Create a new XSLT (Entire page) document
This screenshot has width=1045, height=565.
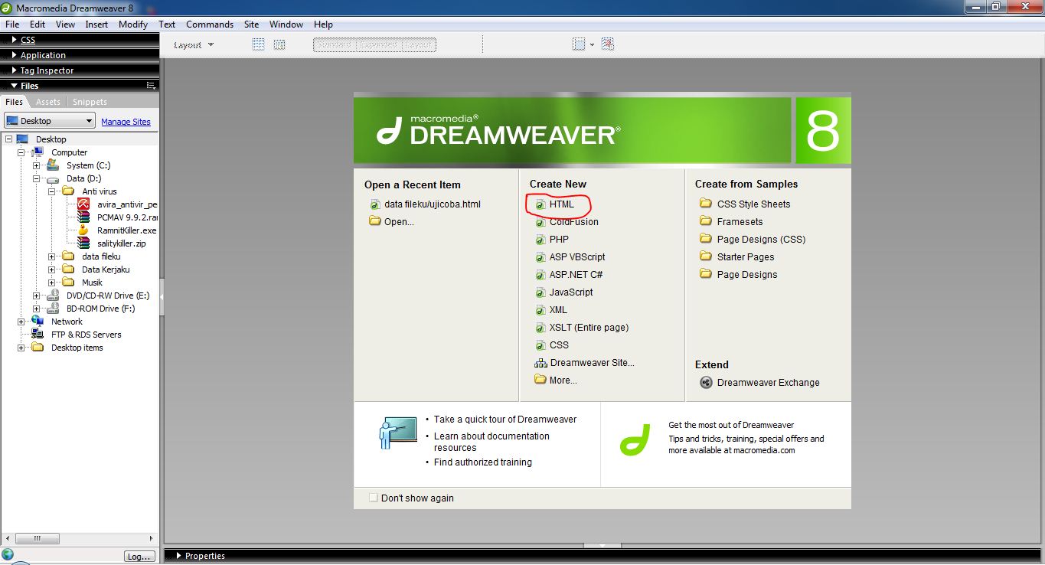tap(582, 328)
